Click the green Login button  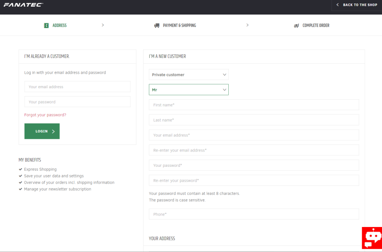point(42,131)
